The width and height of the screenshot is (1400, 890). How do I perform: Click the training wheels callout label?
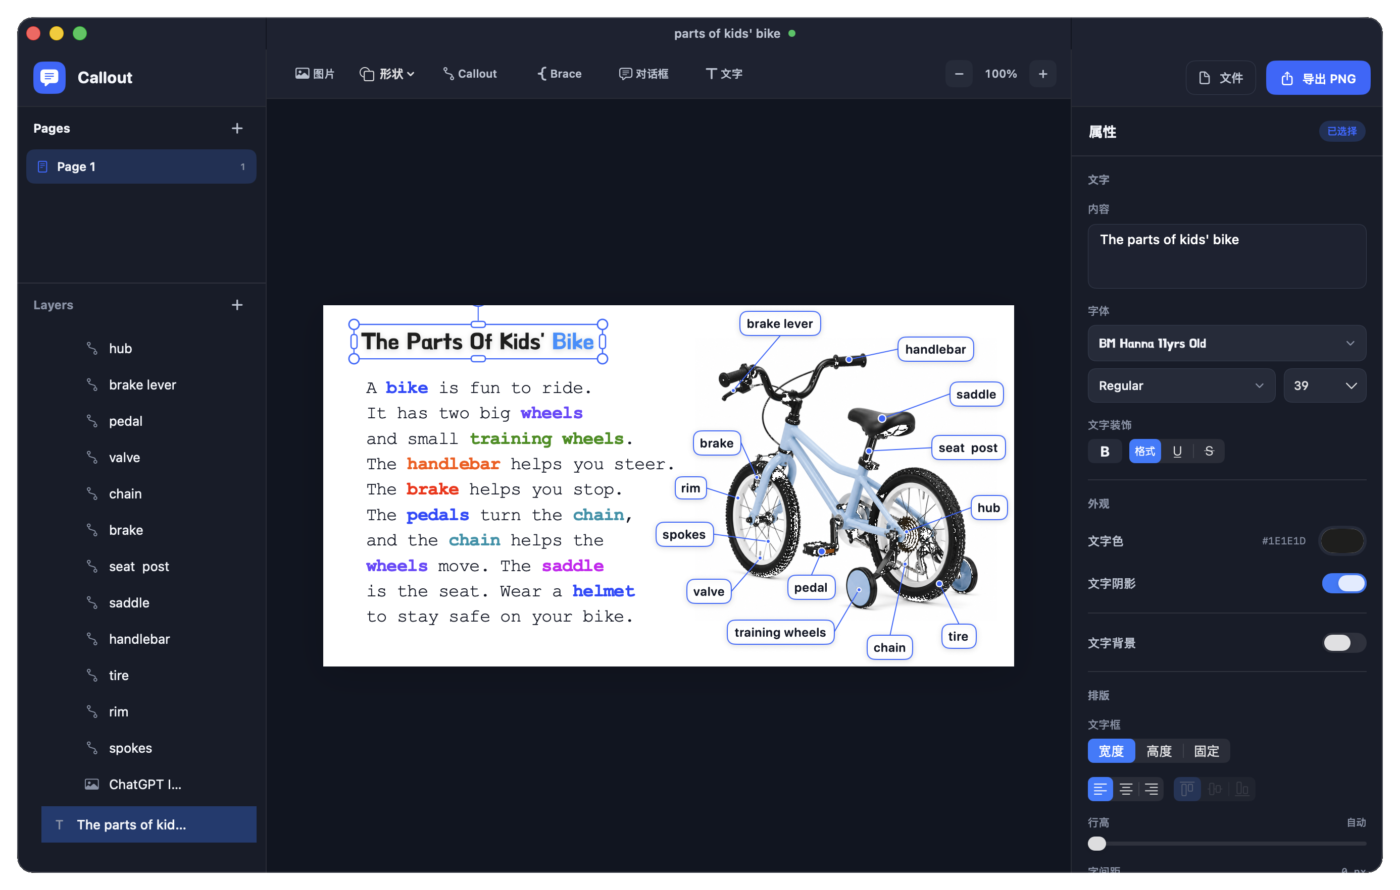click(x=780, y=633)
